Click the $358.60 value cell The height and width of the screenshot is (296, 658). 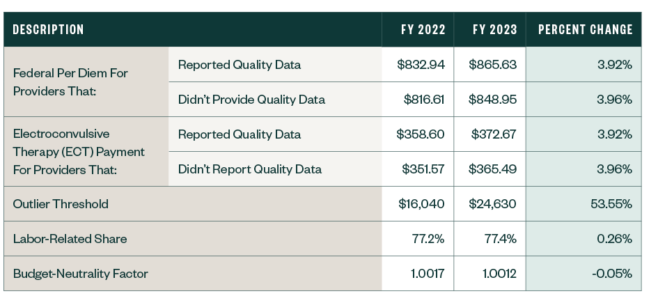421,134
